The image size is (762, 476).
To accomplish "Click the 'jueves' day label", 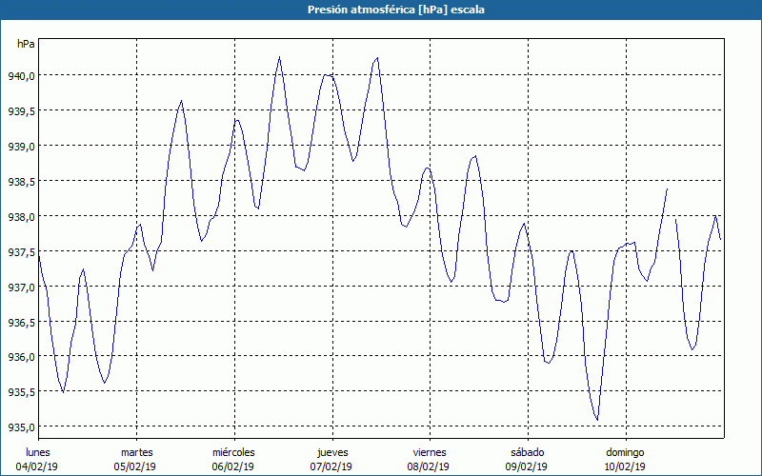I will coord(332,452).
